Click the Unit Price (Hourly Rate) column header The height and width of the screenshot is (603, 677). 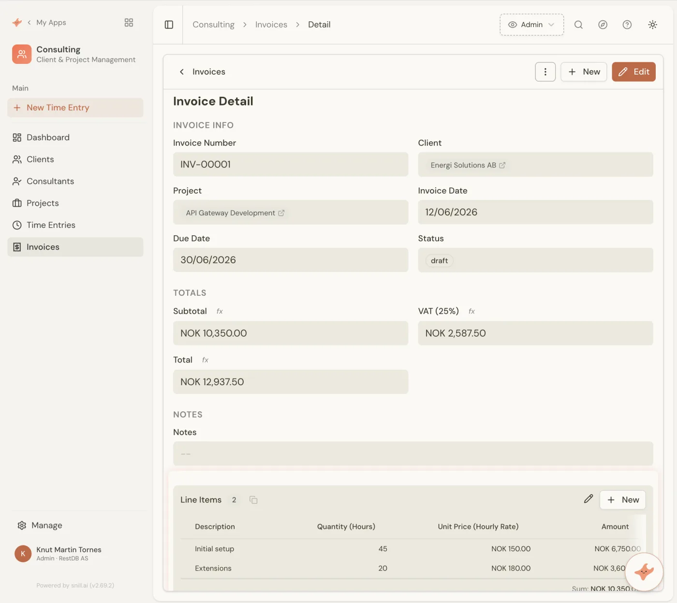(x=478, y=527)
